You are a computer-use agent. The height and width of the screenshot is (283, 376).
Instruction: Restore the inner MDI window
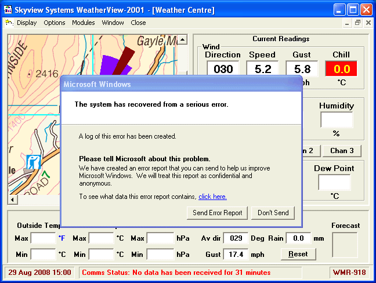click(357, 23)
